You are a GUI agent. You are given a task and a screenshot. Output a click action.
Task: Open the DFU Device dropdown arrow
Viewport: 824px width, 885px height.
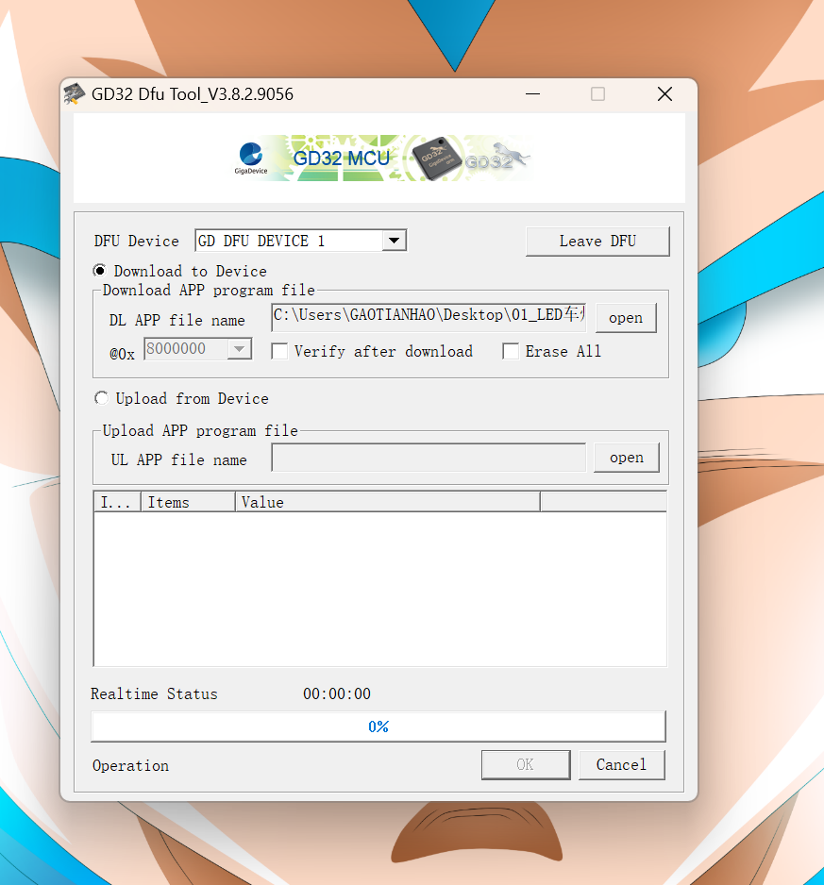(x=395, y=241)
